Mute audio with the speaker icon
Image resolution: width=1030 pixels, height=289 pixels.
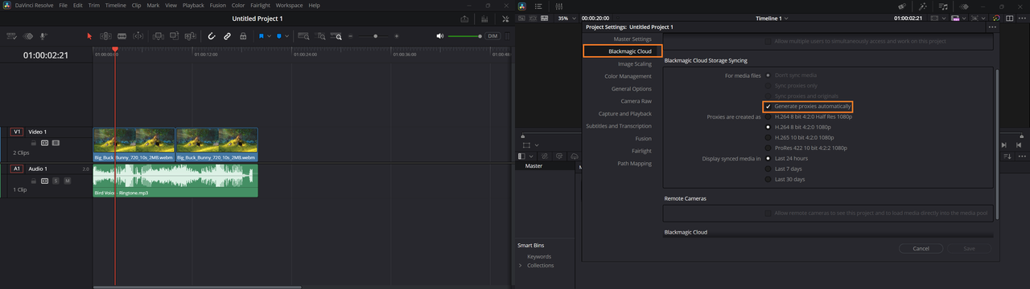coord(440,36)
